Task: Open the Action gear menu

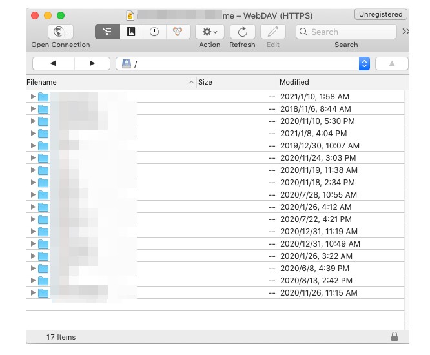Action: [209, 32]
